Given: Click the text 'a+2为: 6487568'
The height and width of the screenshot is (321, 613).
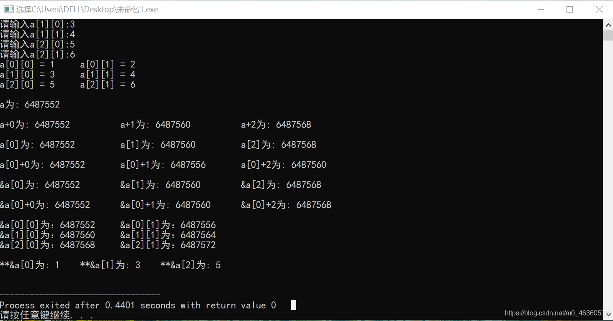Looking at the screenshot, I should [x=276, y=125].
